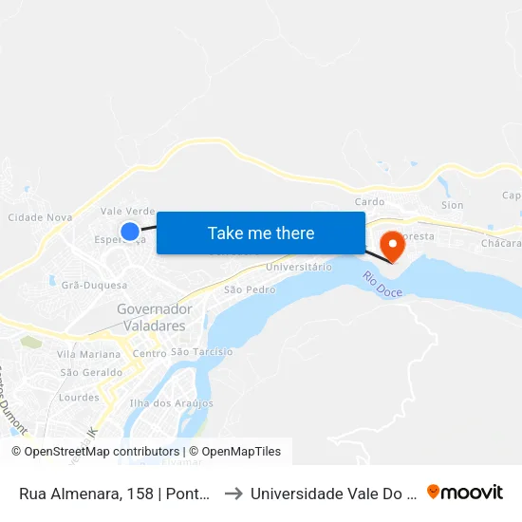Click the Centro neighborhood label
Viewport: 522px width, 522px height.
pos(149,354)
